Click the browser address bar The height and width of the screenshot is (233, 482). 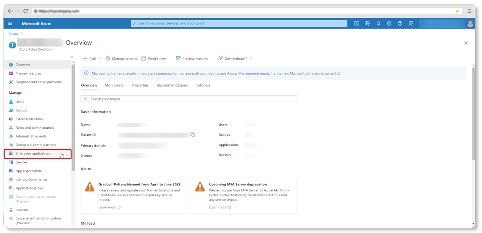click(247, 11)
